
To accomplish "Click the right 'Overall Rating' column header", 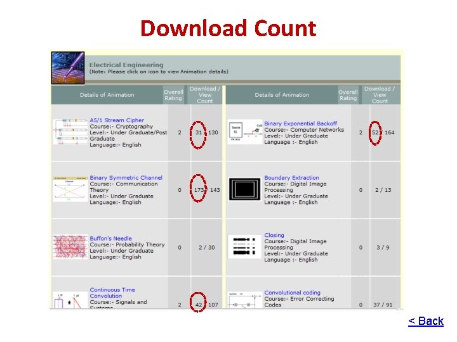I will [348, 95].
